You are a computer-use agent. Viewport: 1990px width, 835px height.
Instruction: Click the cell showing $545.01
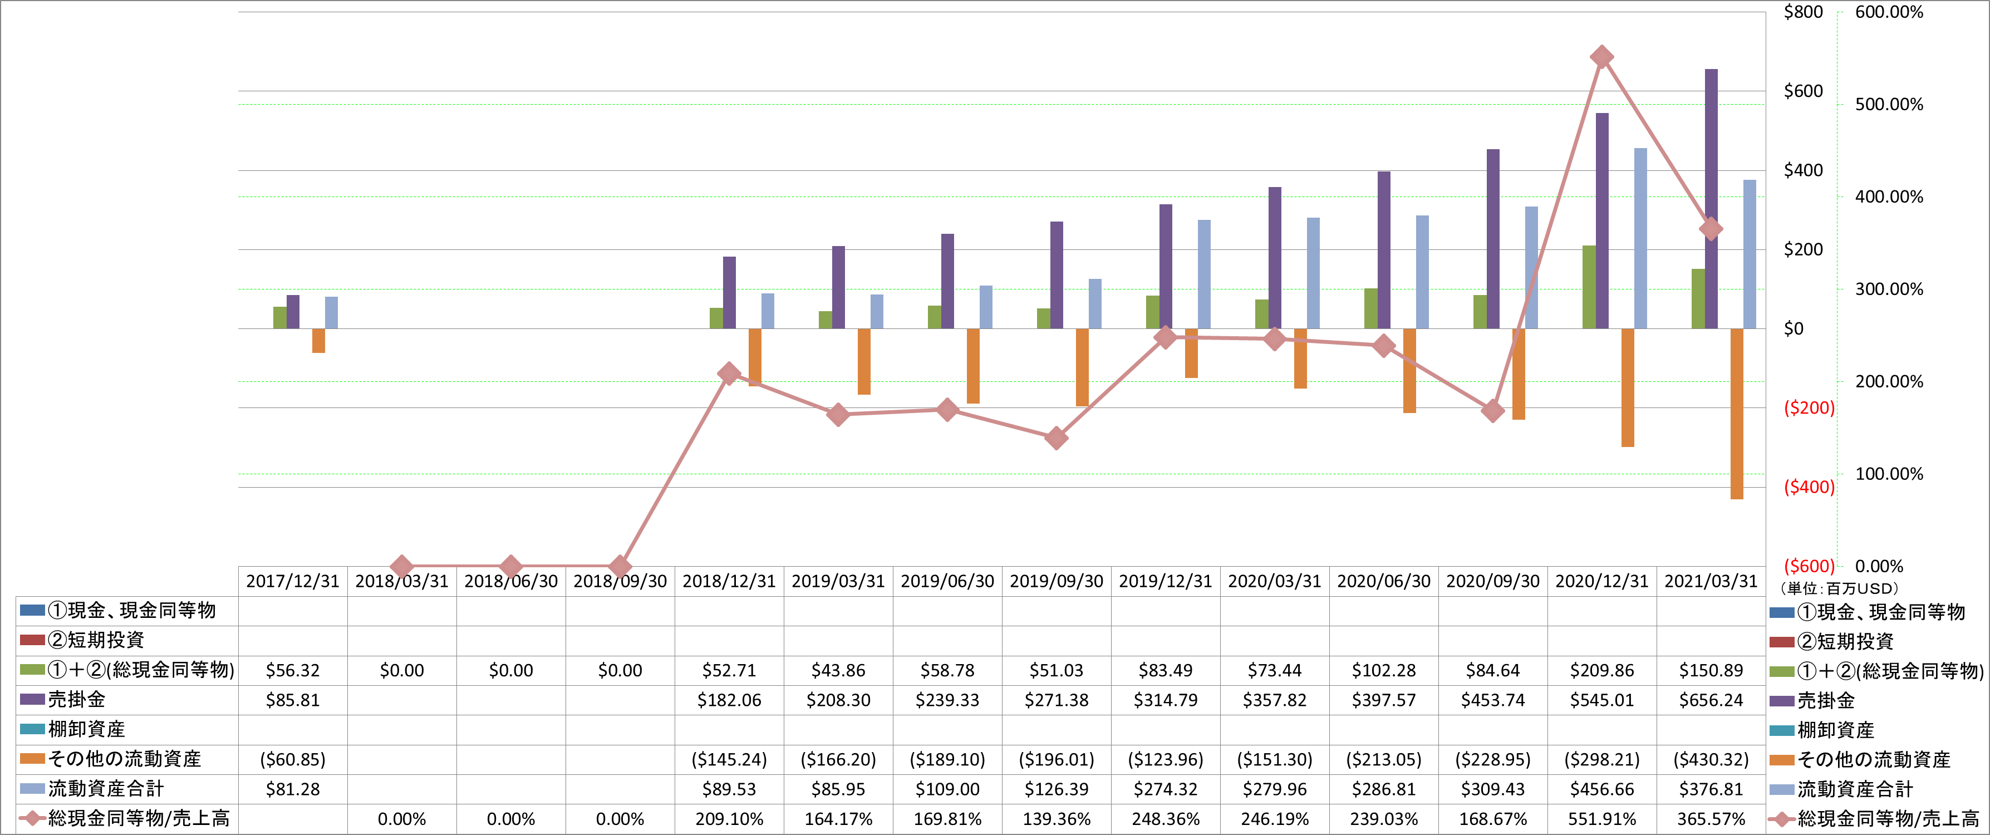[1601, 701]
